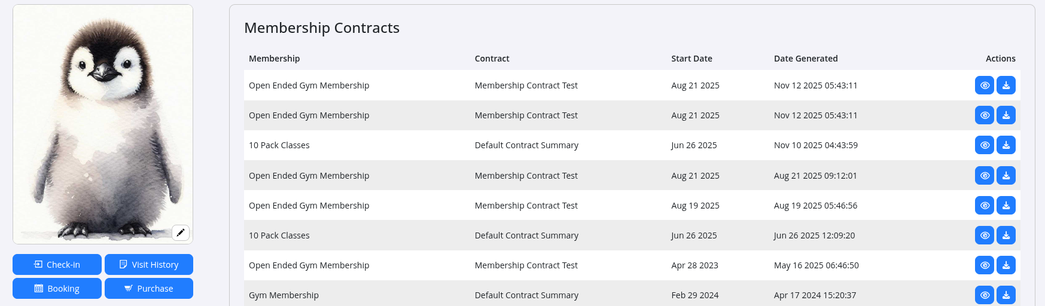
Task: View 10 Pack Classes contract generated Nov 10
Action: [985, 145]
